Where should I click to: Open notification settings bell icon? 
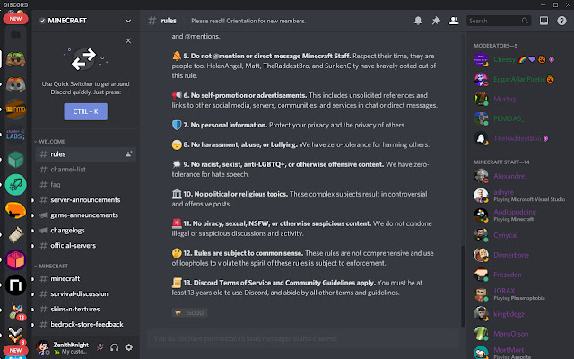417,20
